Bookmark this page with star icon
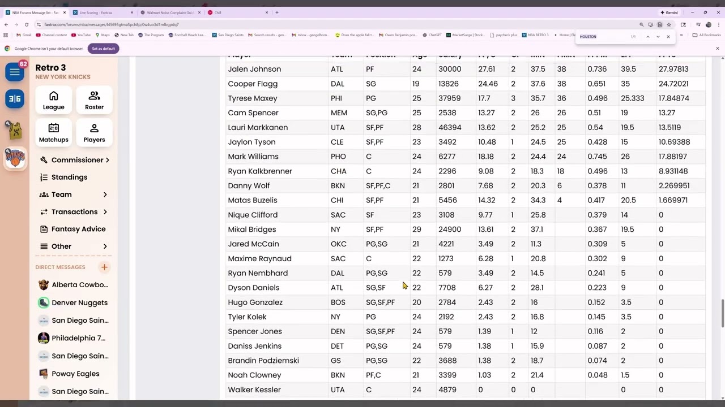Image resolution: width=725 pixels, height=407 pixels. click(x=669, y=24)
